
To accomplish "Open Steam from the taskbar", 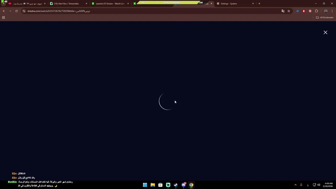I will (176, 185).
